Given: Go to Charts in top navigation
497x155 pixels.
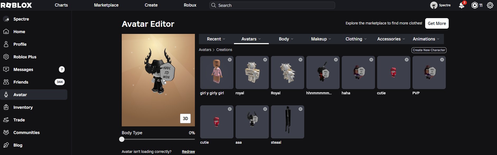Looking at the screenshot, I should [x=61, y=5].
